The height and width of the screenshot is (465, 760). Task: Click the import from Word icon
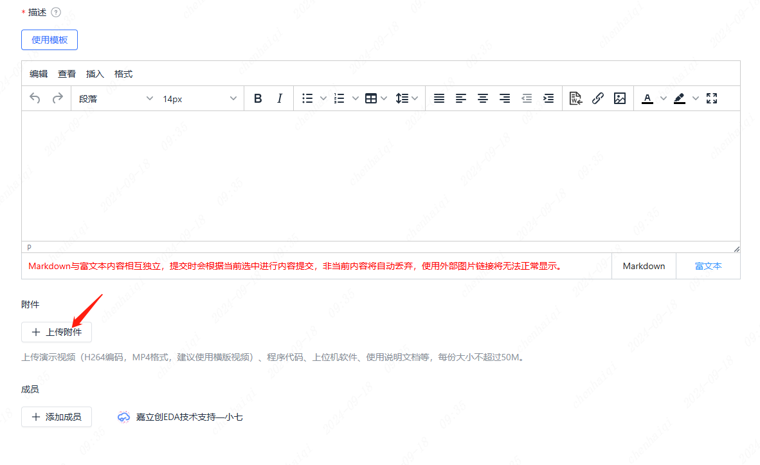575,98
